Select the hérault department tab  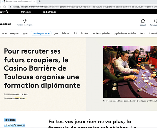click(x=66, y=33)
